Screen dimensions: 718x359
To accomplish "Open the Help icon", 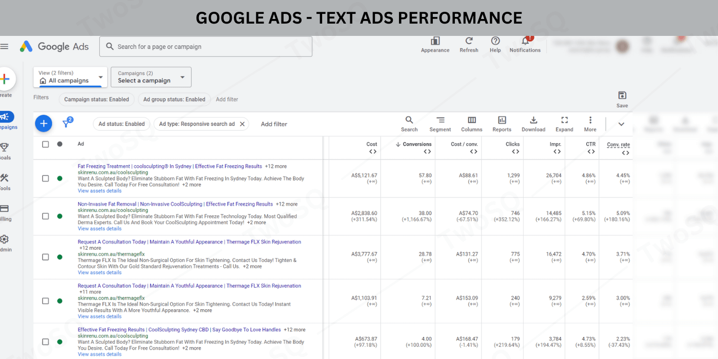I will point(495,42).
